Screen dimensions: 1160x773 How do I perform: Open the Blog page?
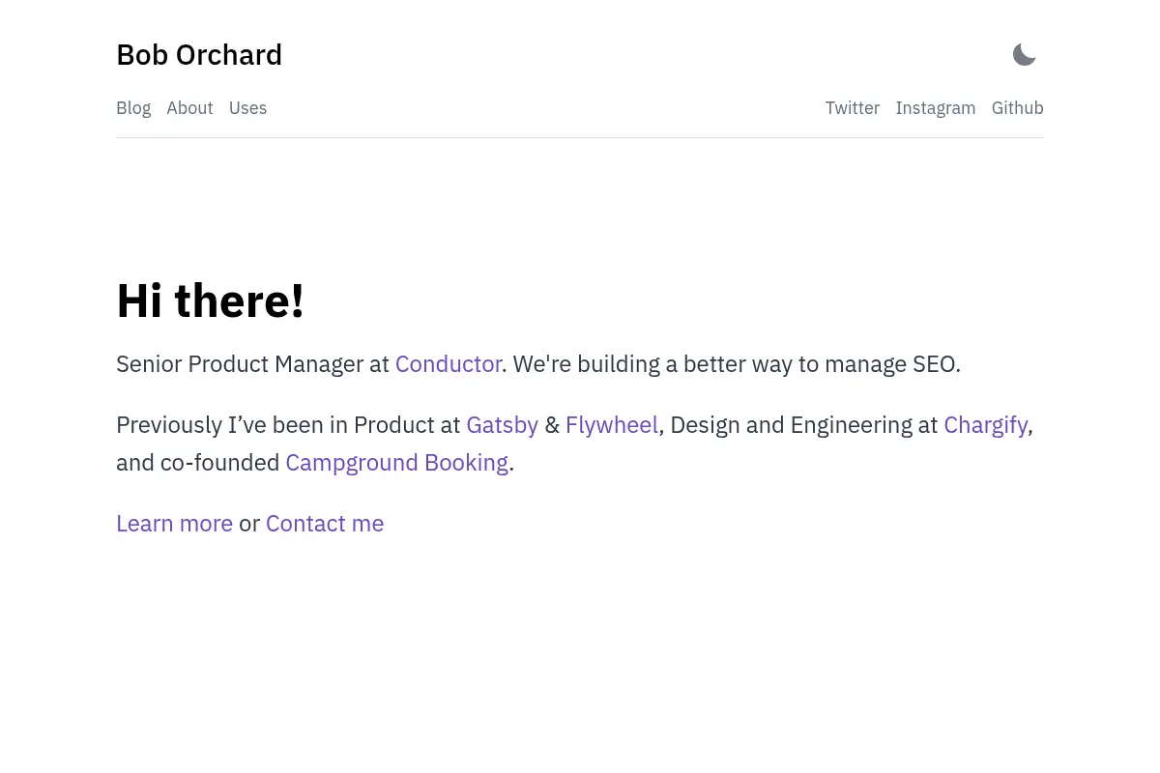click(133, 108)
